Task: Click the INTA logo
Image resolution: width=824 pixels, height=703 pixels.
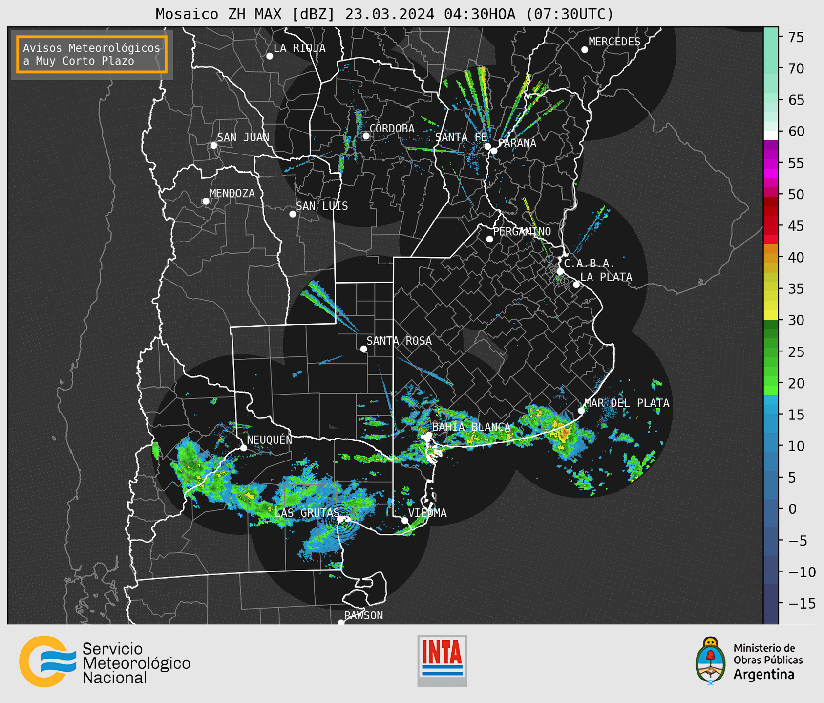Action: pos(442,660)
